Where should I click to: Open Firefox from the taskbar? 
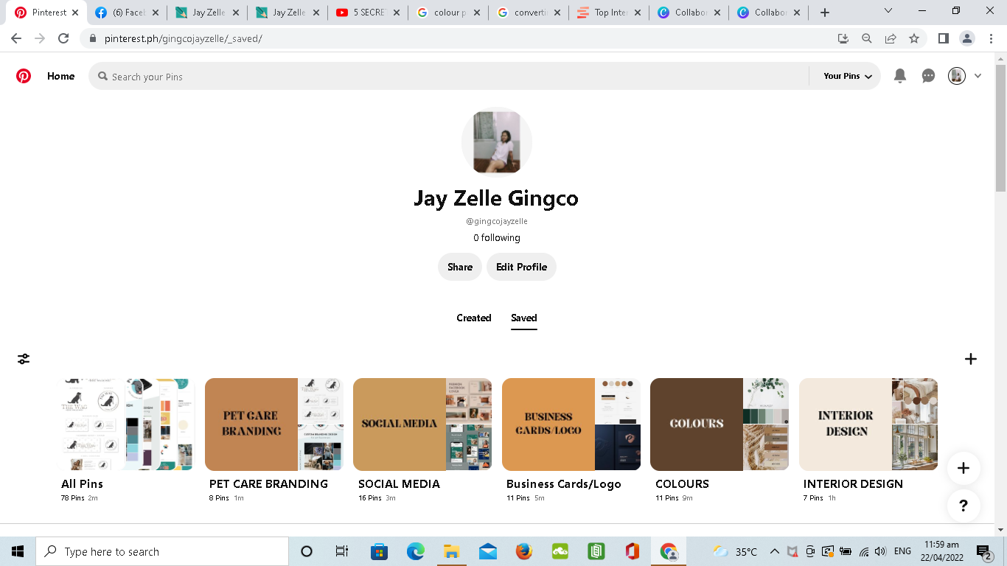coord(524,551)
